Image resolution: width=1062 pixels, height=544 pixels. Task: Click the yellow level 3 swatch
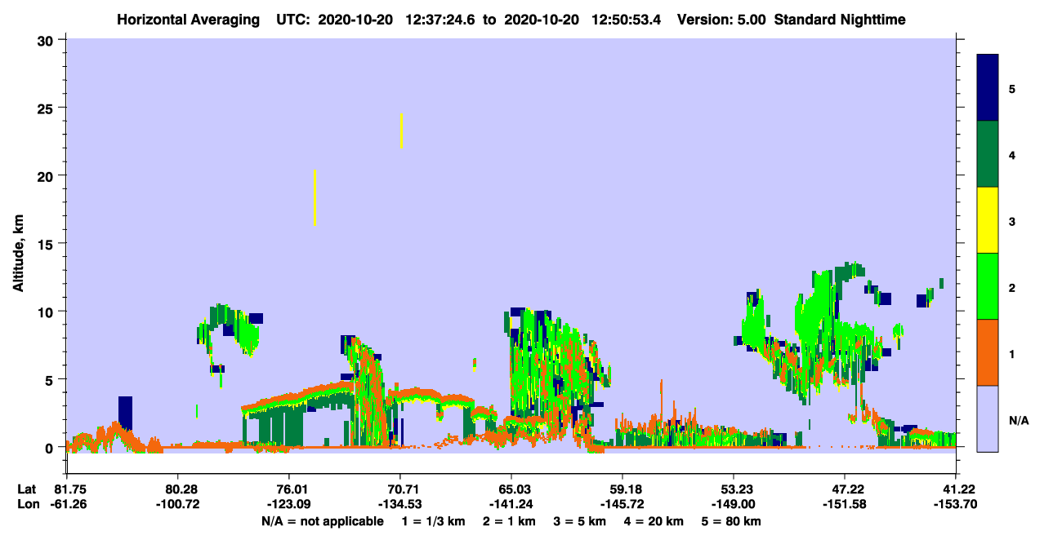point(988,220)
